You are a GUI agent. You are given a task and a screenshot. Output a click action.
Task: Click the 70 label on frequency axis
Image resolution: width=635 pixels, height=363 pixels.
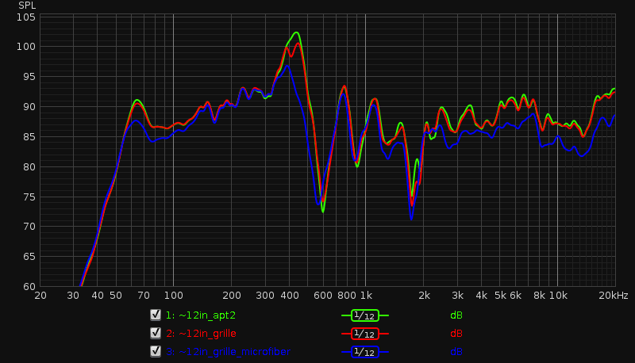pos(144,296)
